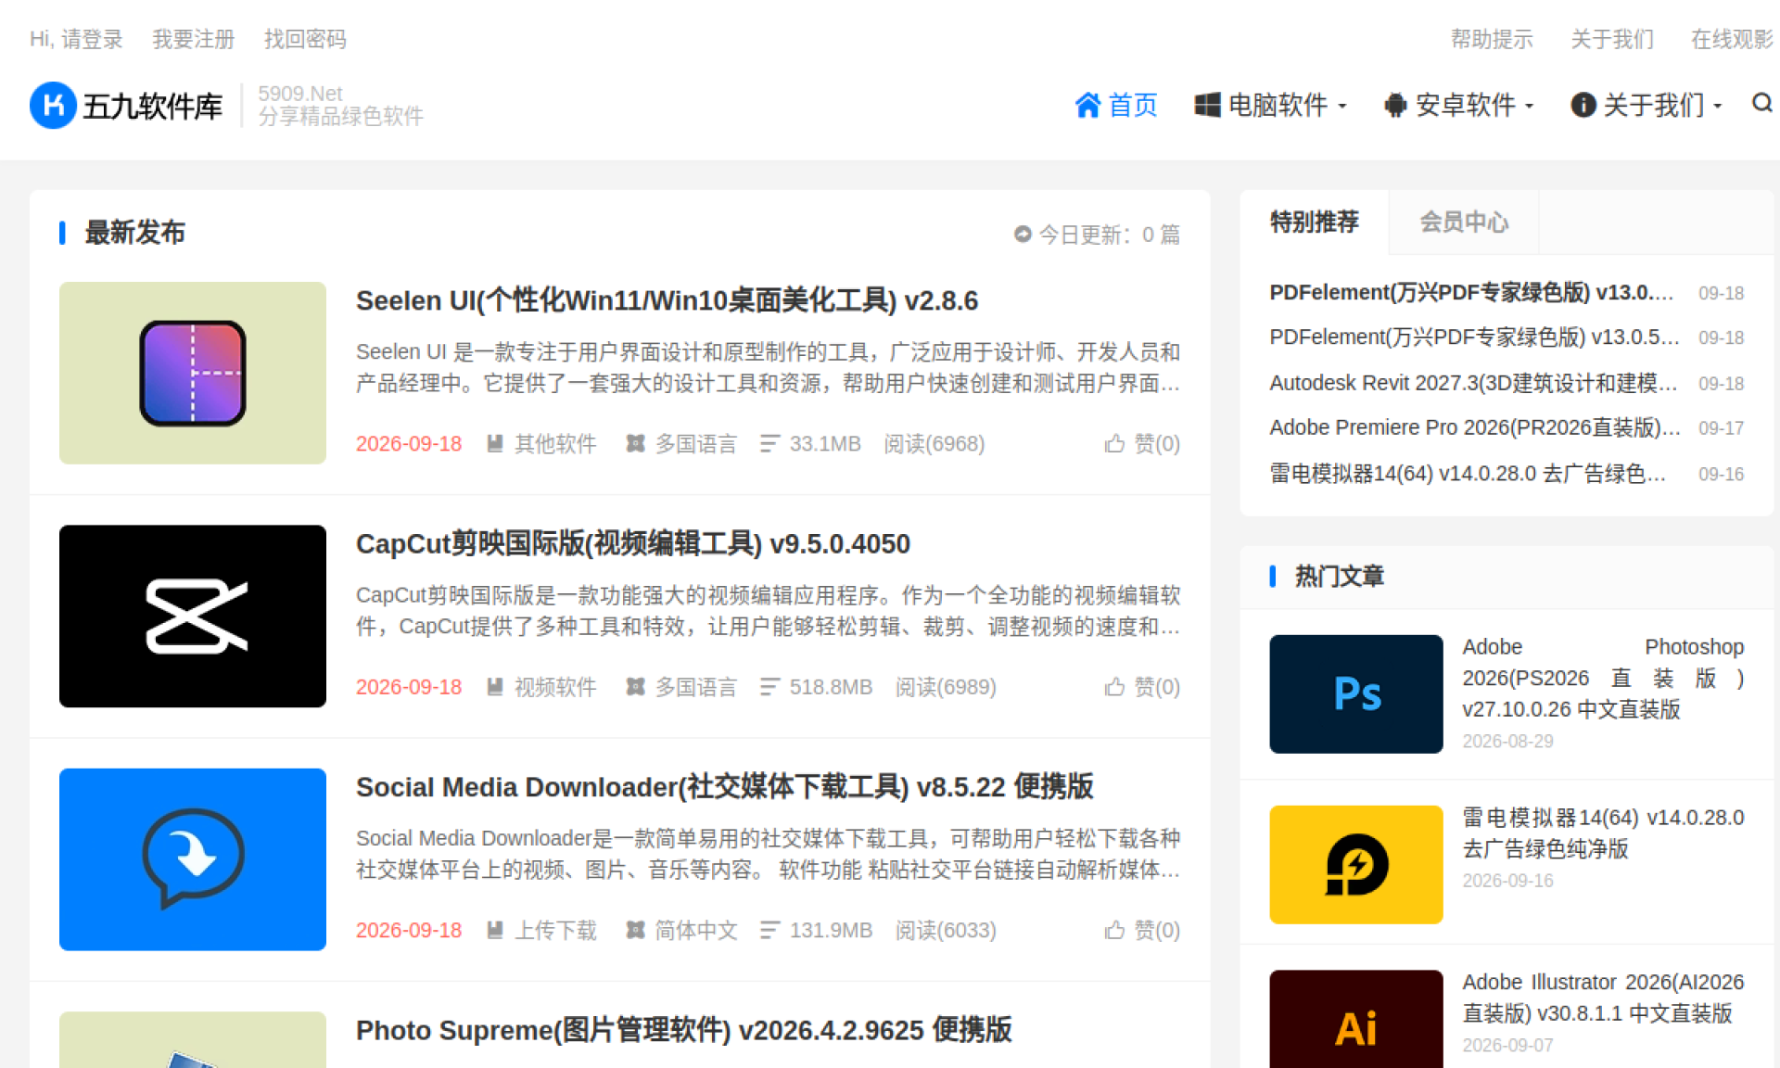Open the Illustrator Ai thumbnail
The image size is (1780, 1068).
(1356, 1019)
